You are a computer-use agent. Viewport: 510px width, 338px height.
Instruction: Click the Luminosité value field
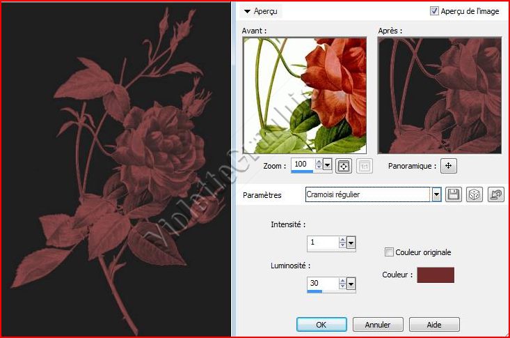322,283
